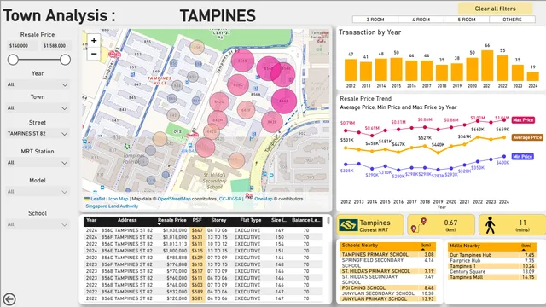Select the OTHERS flat type
This screenshot has height=307, width=546.
click(512, 20)
